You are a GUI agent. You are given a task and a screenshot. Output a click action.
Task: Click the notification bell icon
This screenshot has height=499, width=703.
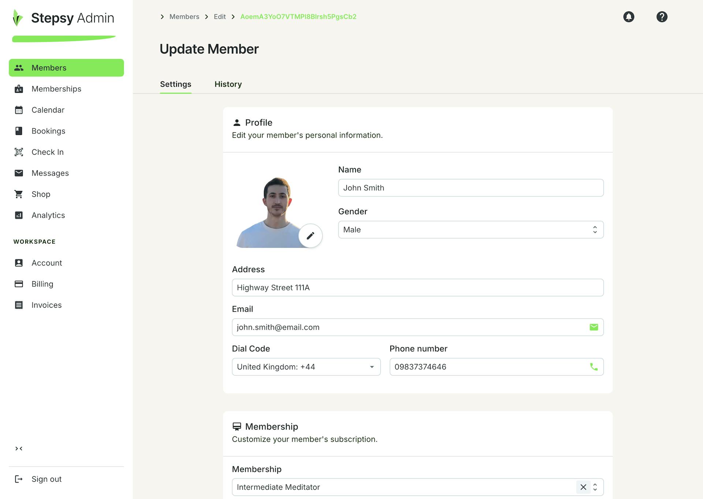click(x=628, y=16)
